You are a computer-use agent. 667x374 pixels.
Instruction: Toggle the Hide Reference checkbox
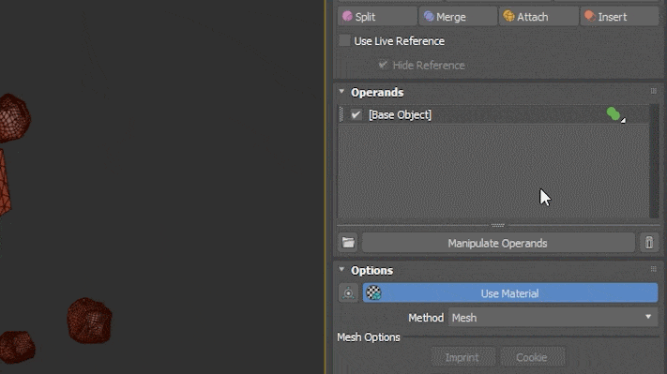click(383, 65)
